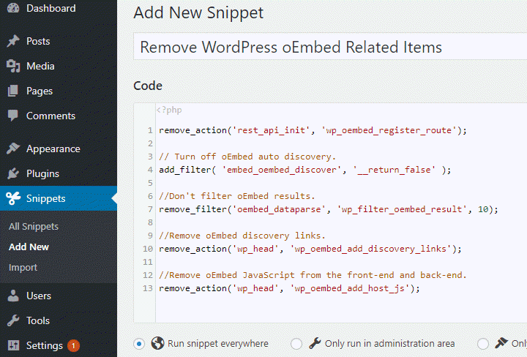
Task: Click the Dashboard gauge icon
Action: click(13, 8)
